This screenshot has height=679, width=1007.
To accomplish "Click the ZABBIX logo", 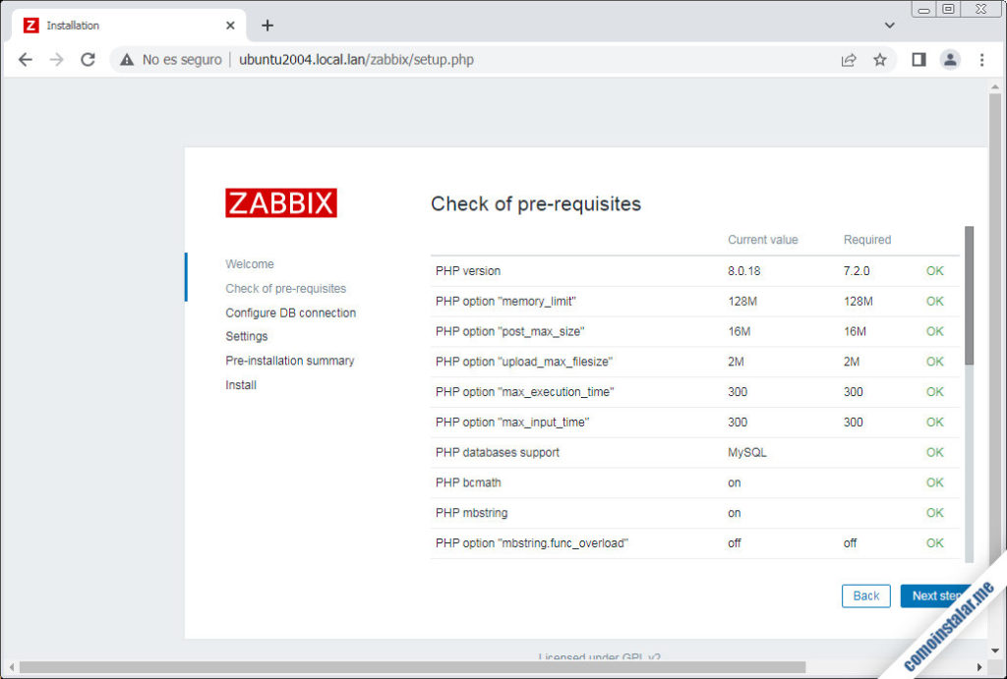I will click(x=281, y=202).
